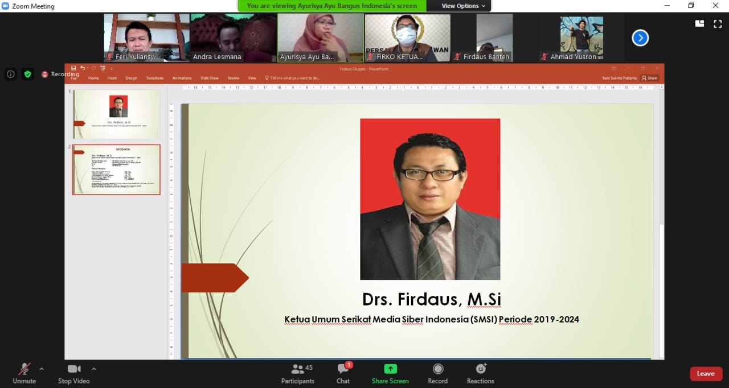Enter Zoom full screen mode
The image size is (729, 388).
pyautogui.click(x=718, y=23)
